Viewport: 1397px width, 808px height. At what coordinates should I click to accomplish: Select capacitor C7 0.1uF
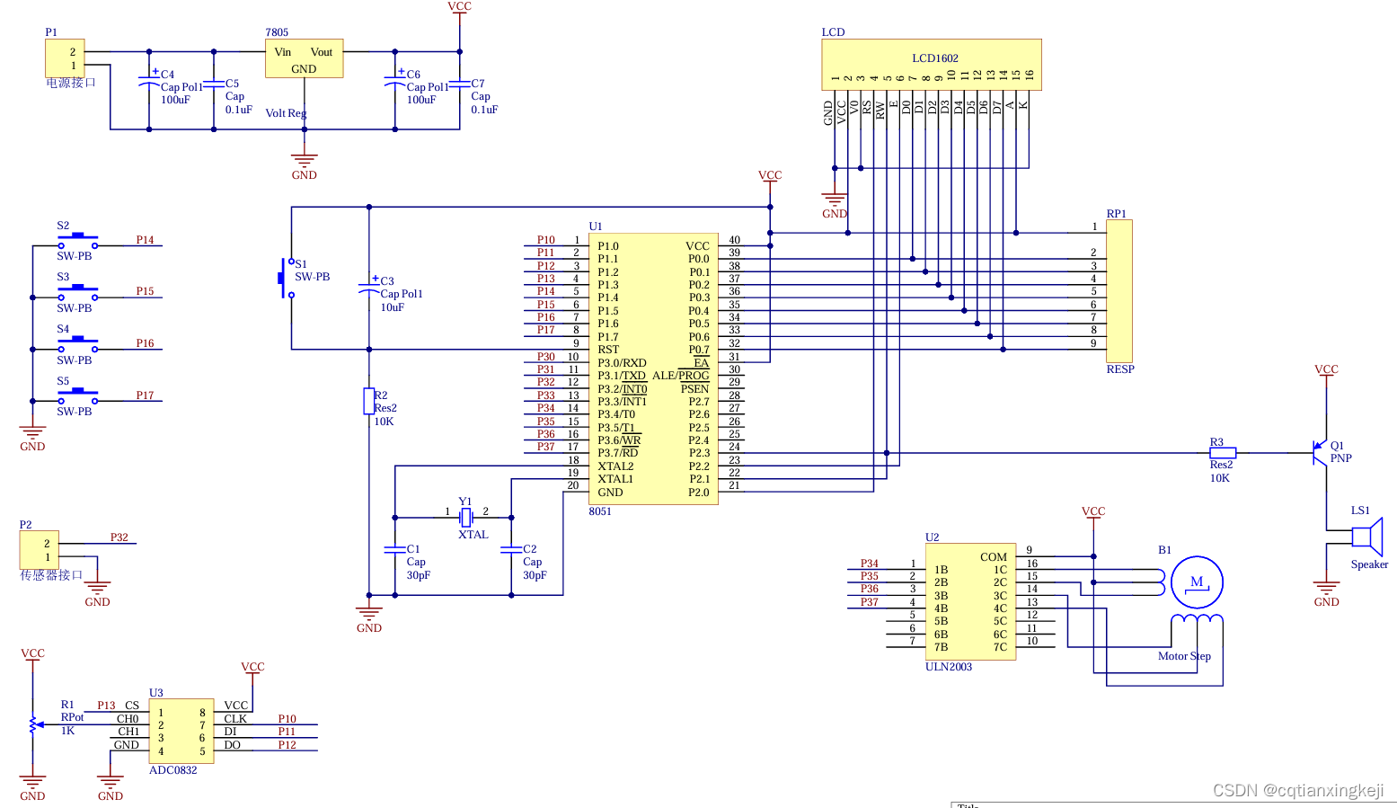click(x=460, y=84)
